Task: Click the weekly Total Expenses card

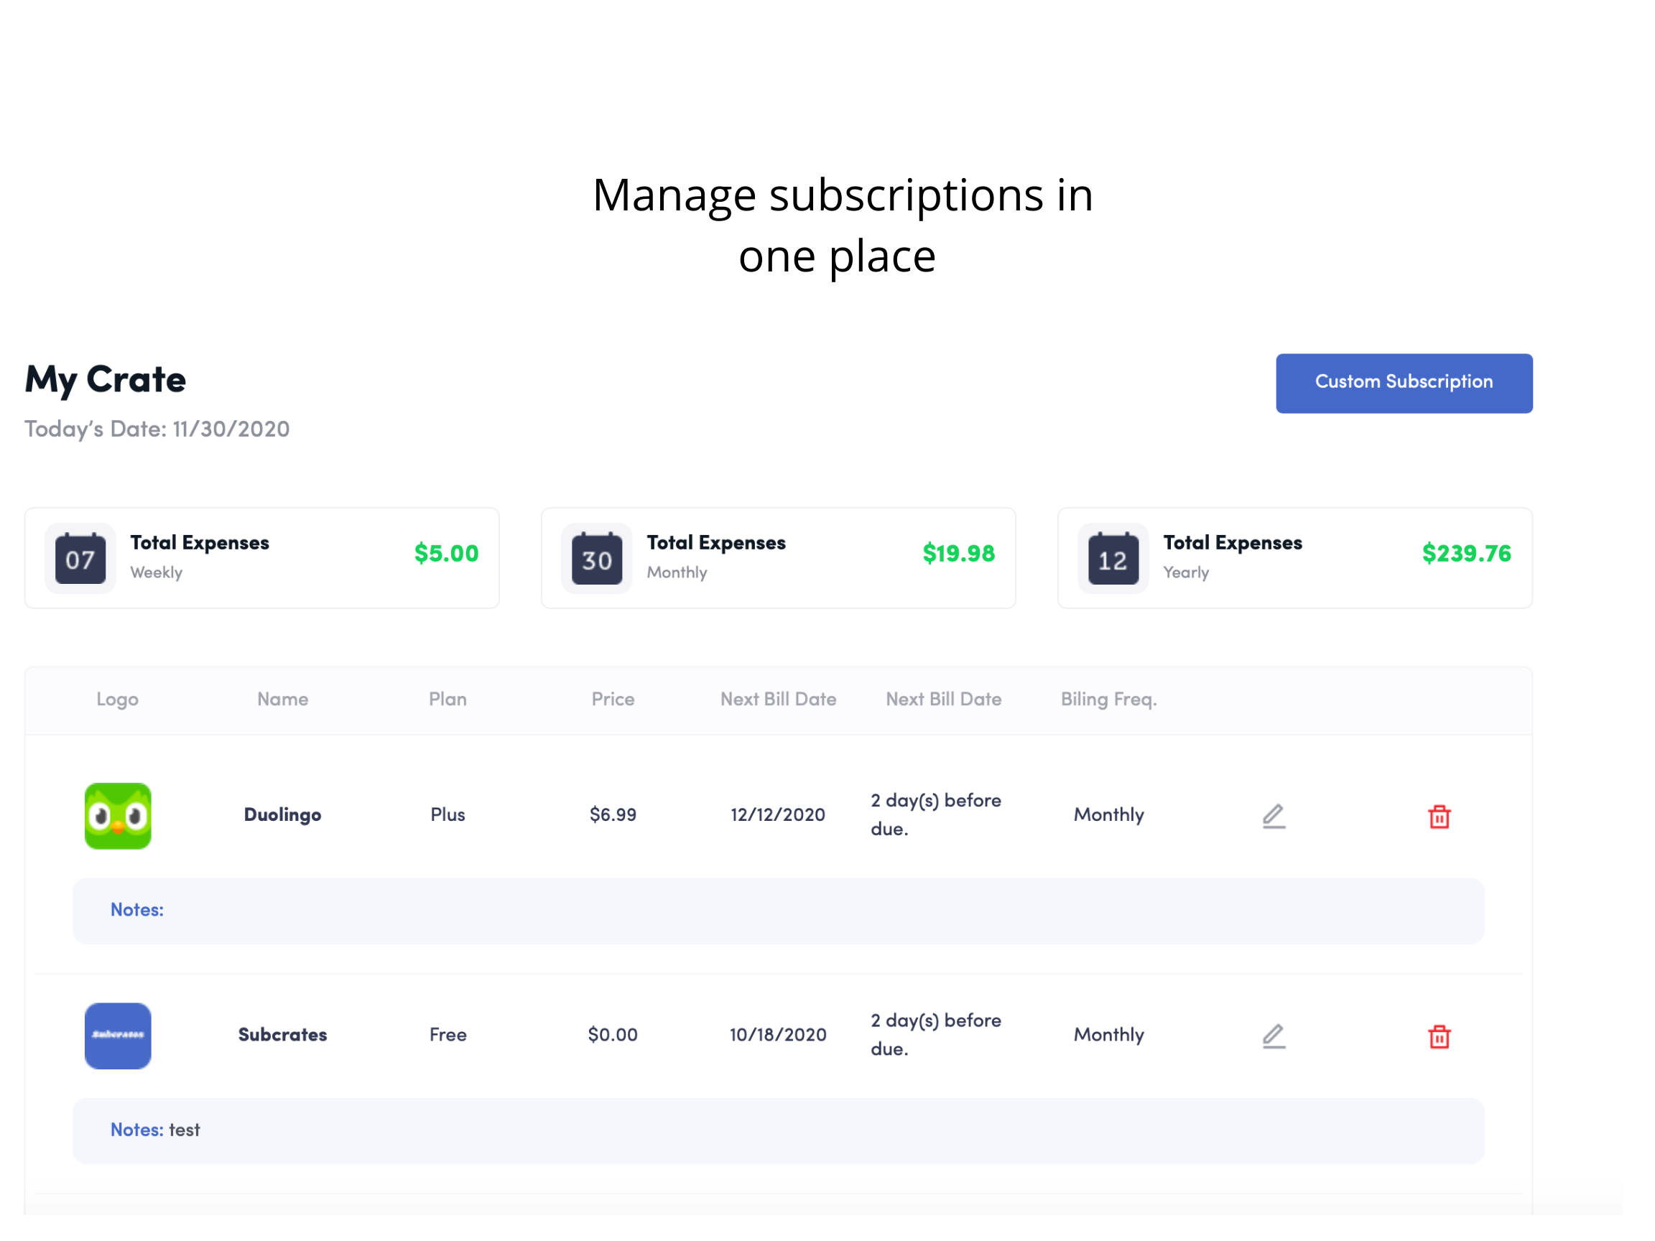Action: coord(262,558)
